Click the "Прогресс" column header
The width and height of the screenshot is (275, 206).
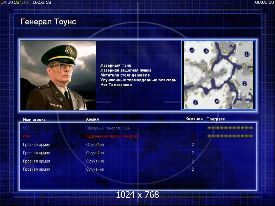pyautogui.click(x=216, y=119)
